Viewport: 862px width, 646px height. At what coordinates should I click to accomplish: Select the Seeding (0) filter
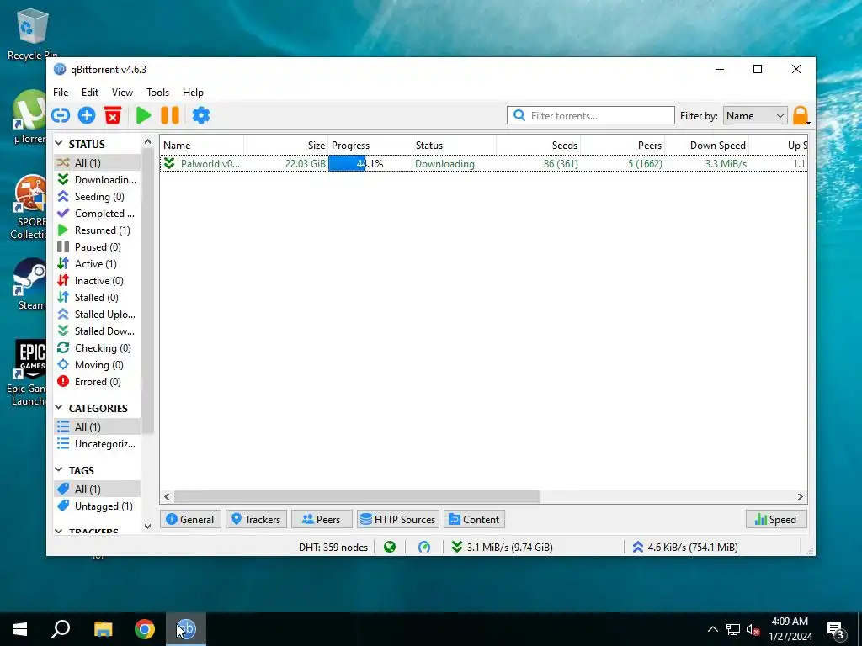point(98,197)
